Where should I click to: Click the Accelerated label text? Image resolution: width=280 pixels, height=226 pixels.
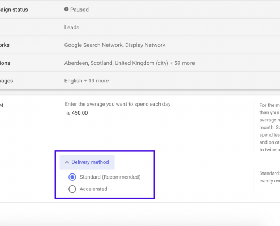pos(93,189)
